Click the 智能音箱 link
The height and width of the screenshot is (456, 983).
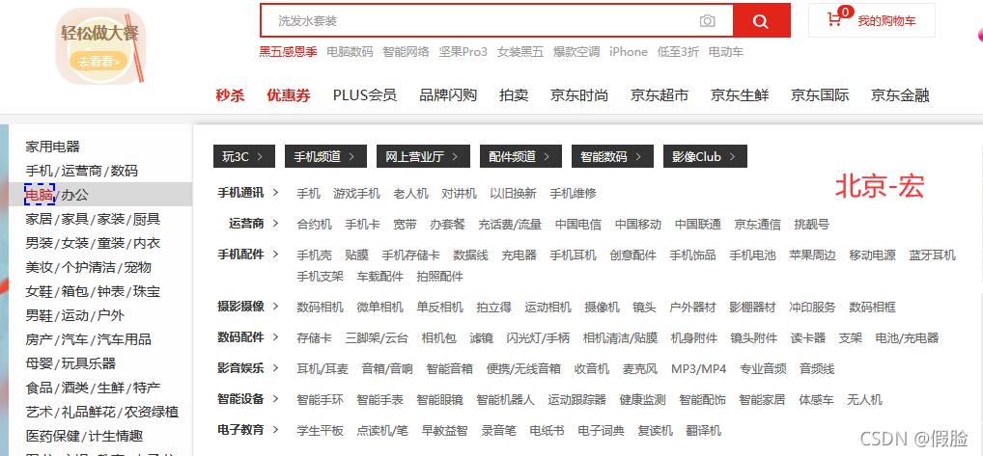click(x=450, y=368)
